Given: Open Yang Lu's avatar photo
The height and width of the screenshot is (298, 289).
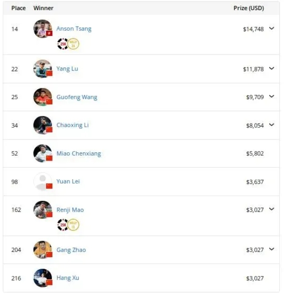Looking at the screenshot, I should tap(43, 69).
